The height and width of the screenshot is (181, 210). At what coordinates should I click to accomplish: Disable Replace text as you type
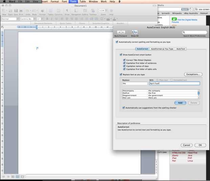[x=121, y=74]
